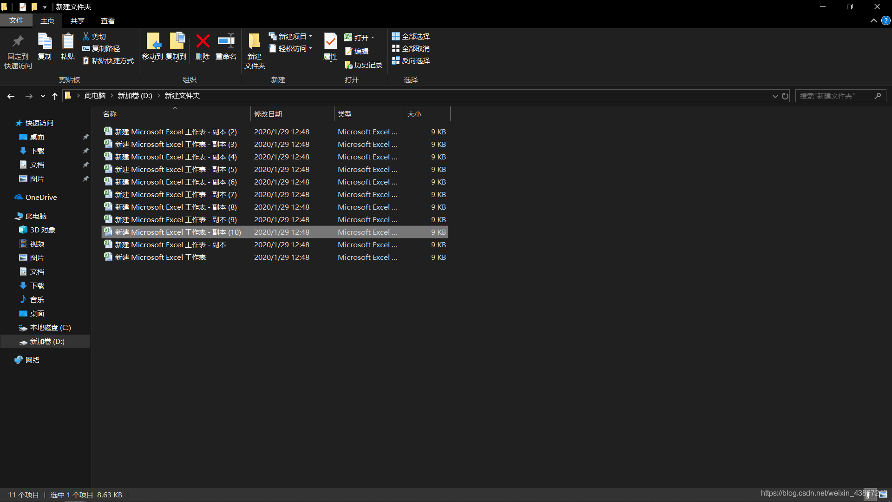Click Paste shortcut (粘贴快捷方式)
The image size is (892, 502).
[x=108, y=60]
